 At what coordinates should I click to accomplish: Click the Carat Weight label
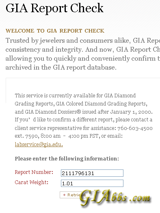click(32, 182)
